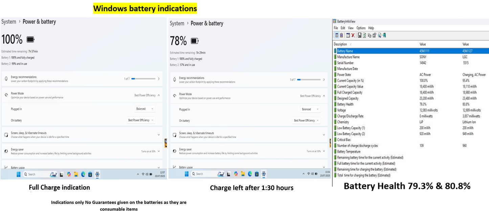Open File Explorer on the 12:07 taskbar
489x213 pixels.
(76, 174)
